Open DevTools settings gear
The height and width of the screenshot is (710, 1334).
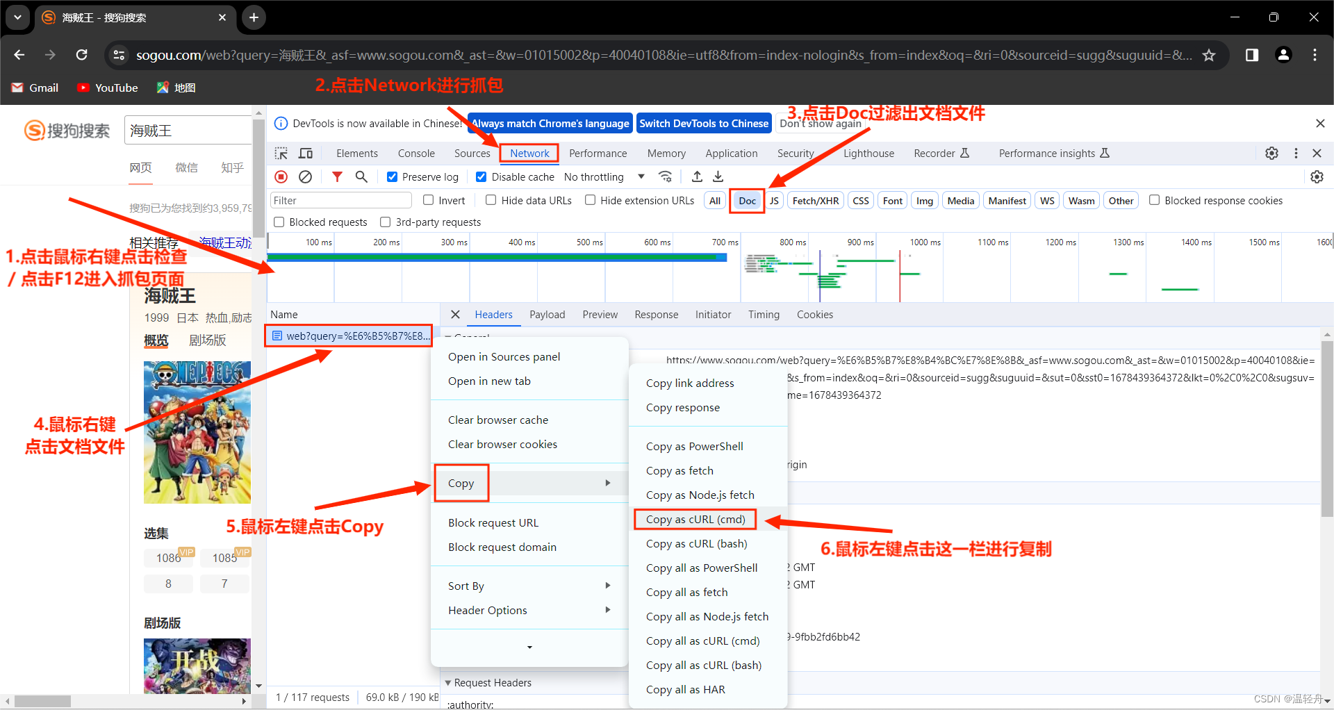tap(1271, 154)
